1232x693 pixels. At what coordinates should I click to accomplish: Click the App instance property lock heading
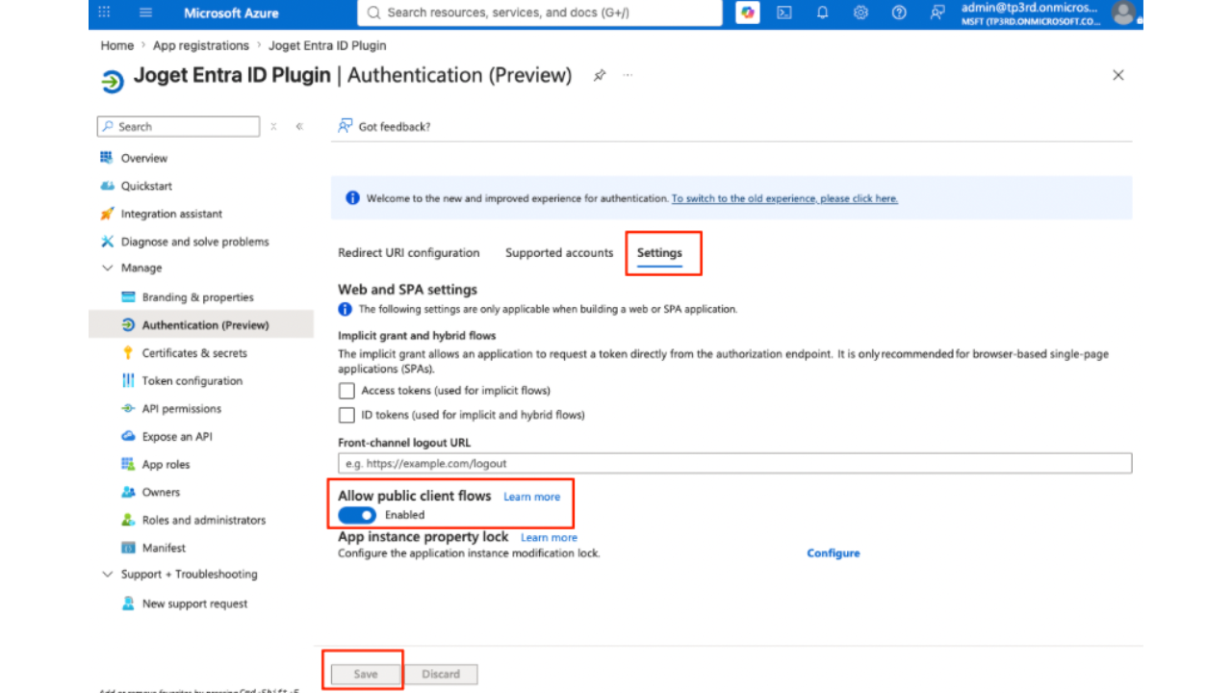click(423, 536)
